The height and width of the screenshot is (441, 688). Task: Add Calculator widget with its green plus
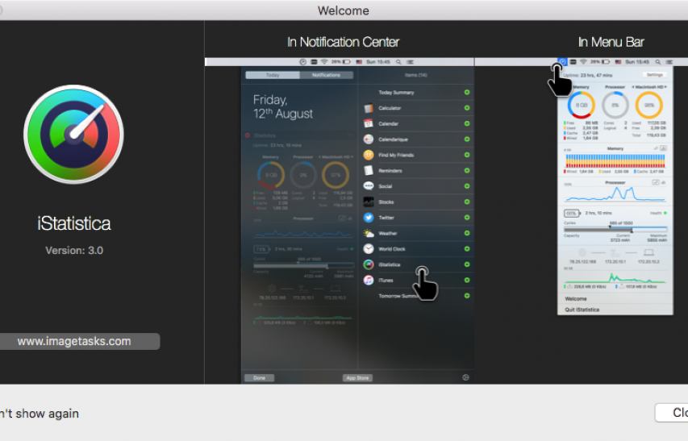(x=467, y=108)
